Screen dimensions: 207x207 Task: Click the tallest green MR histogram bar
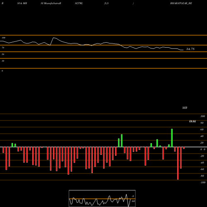(172, 138)
